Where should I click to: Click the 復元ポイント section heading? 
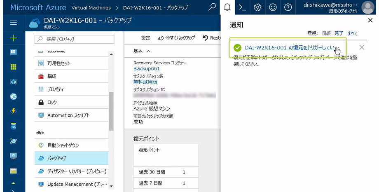(146, 138)
